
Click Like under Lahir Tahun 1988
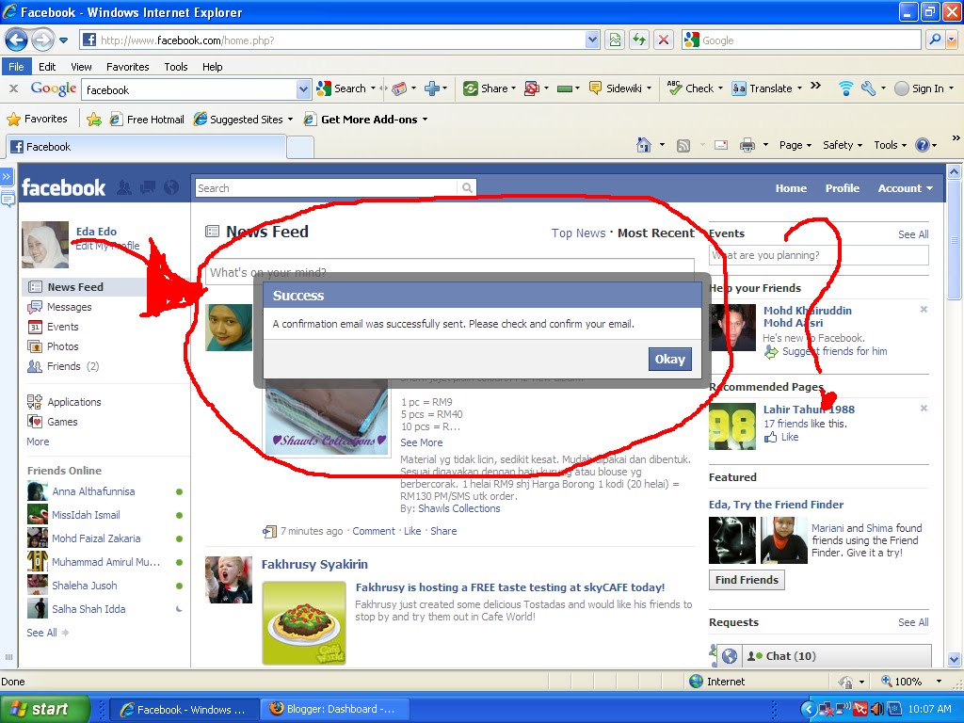[790, 437]
